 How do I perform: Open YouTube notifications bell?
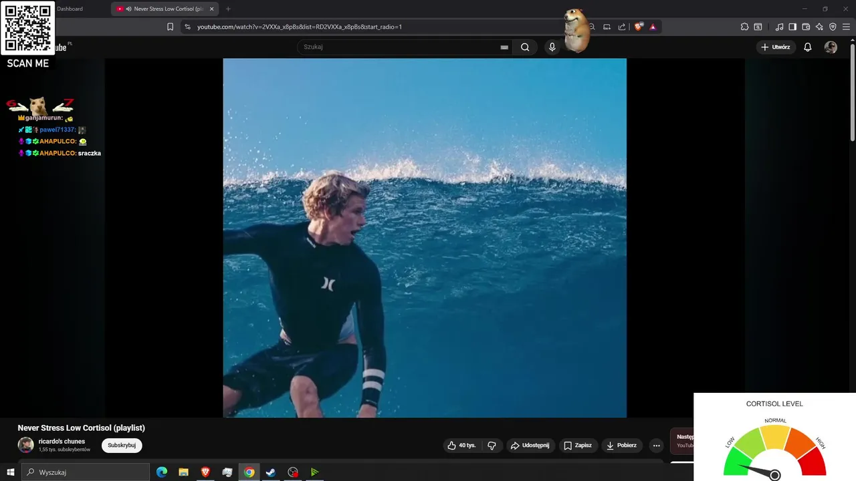(808, 47)
